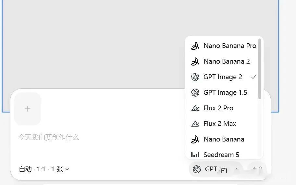The width and height of the screenshot is (296, 185).
Task: Pick GPT Image 1.5 from the list
Action: [x=225, y=92]
